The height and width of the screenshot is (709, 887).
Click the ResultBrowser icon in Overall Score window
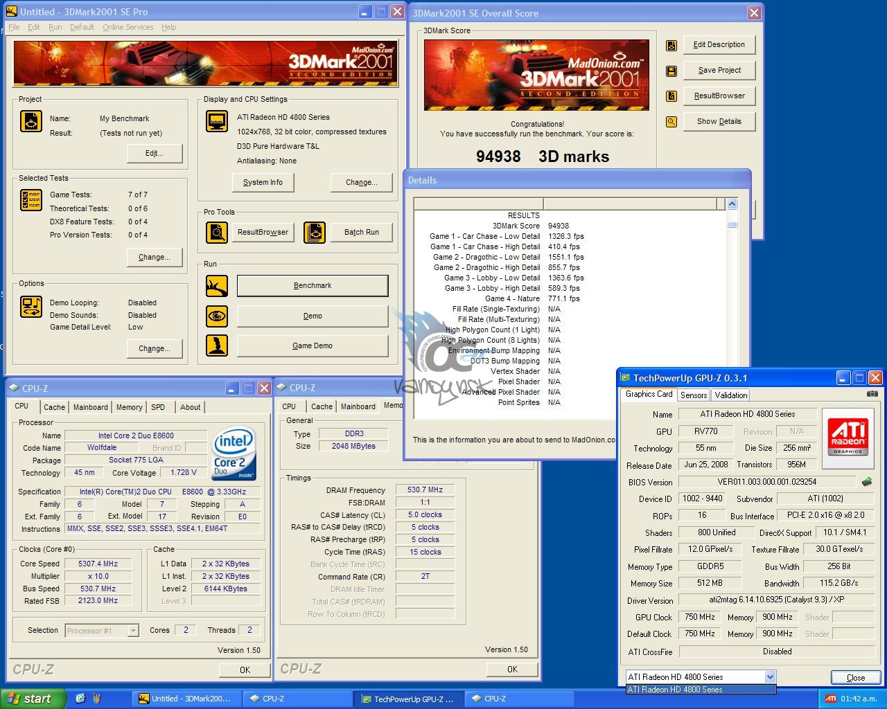[x=671, y=96]
